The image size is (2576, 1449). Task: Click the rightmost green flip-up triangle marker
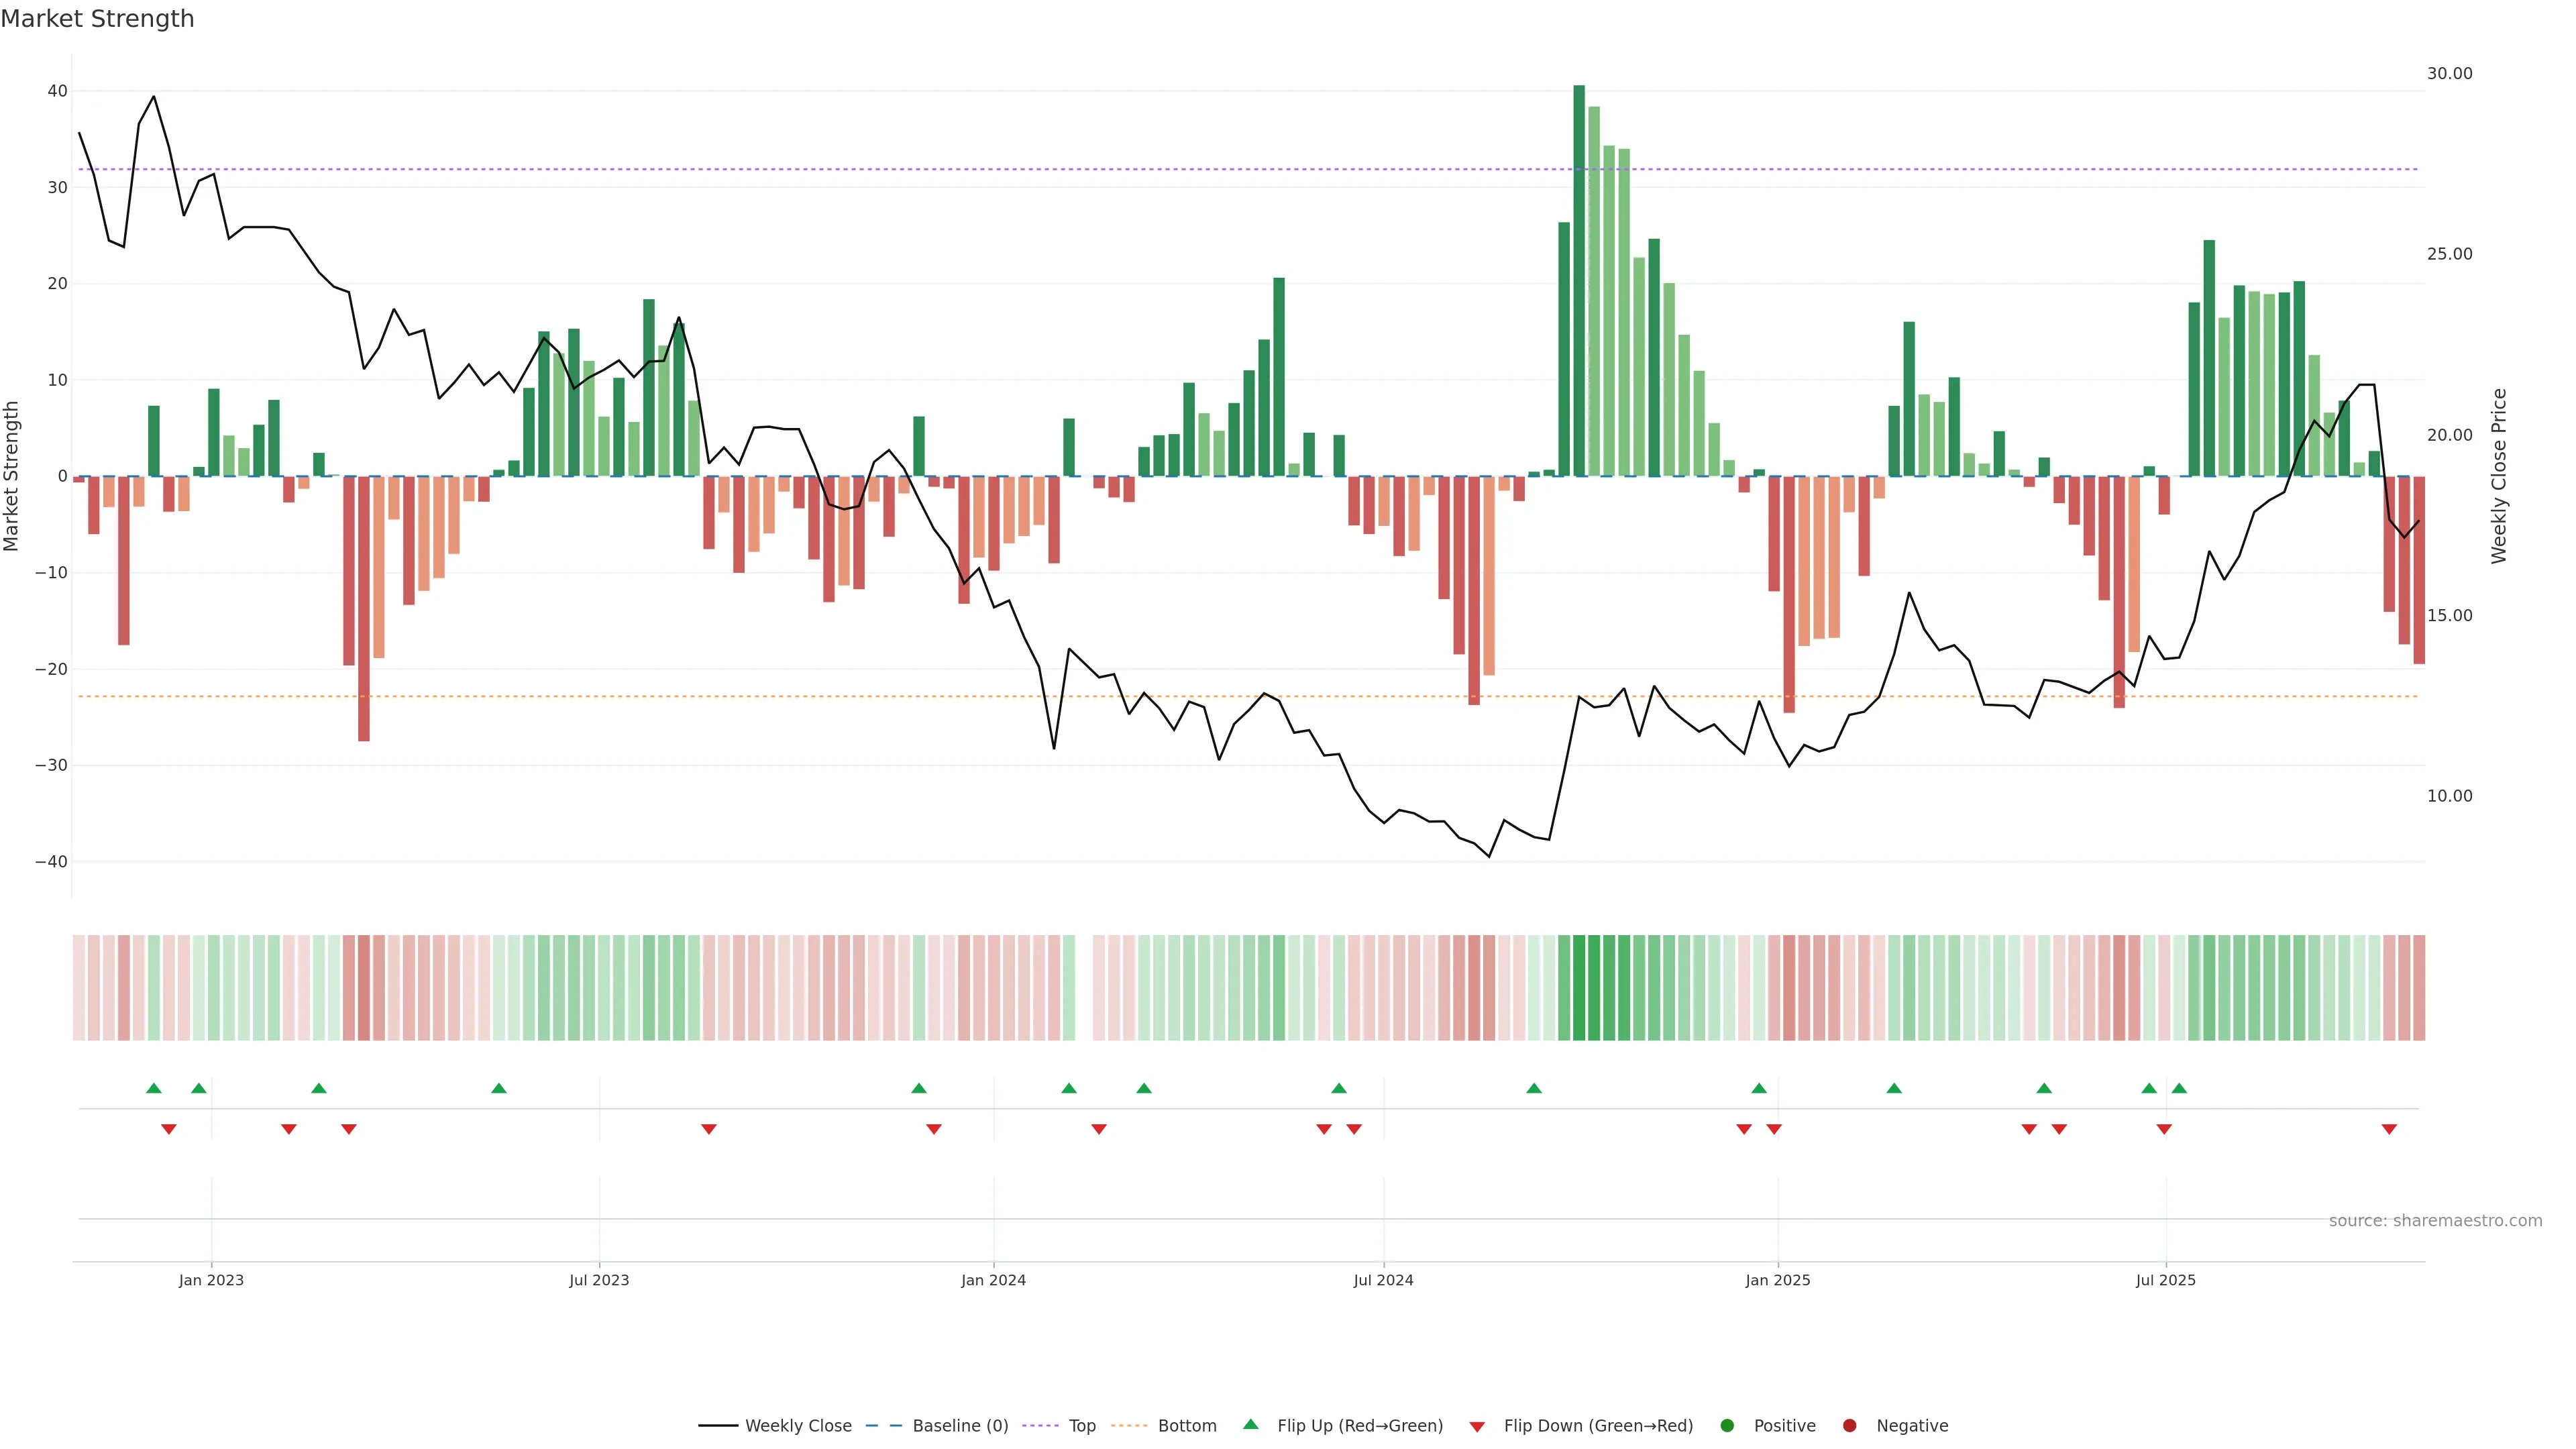(x=2179, y=1088)
